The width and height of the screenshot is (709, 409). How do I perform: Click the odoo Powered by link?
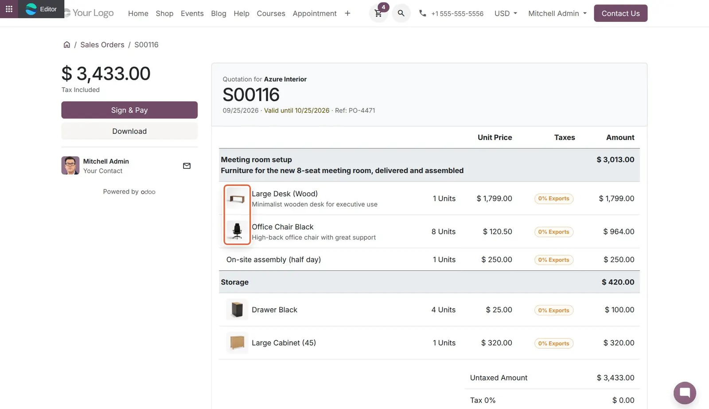148,192
